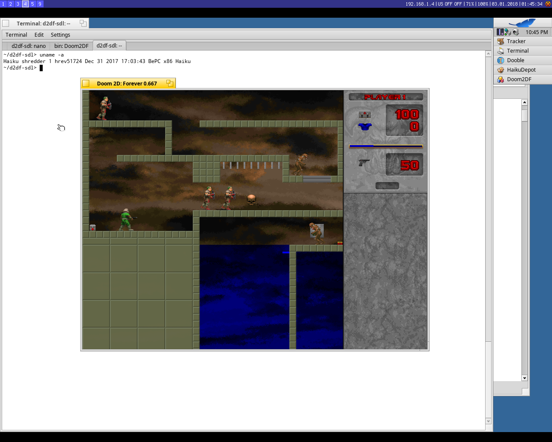The height and width of the screenshot is (442, 552).
Task: Click the 192.168.1.4 IP address text
Action: pyautogui.click(x=420, y=4)
